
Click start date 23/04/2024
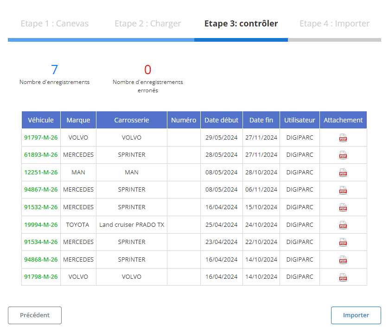pyautogui.click(x=221, y=242)
